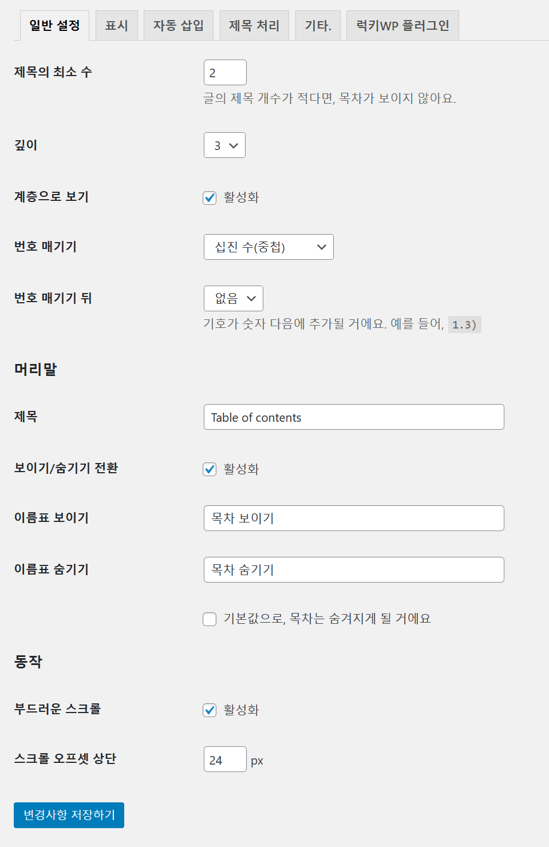Open the 럭키WP 플러그인 tab
The height and width of the screenshot is (847, 549).
pyautogui.click(x=402, y=25)
